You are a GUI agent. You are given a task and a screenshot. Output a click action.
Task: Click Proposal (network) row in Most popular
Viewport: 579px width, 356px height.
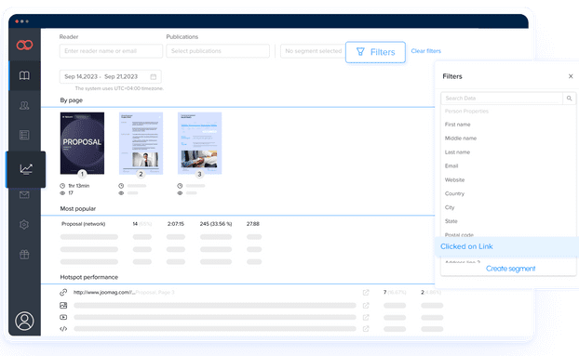click(83, 224)
